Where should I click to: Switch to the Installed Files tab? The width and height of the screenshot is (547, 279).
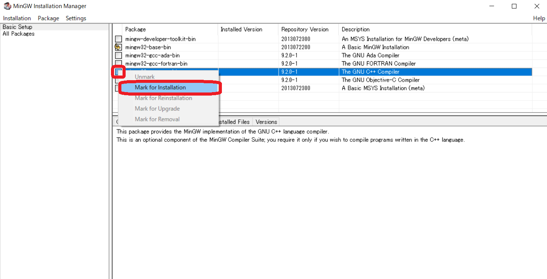click(x=235, y=122)
